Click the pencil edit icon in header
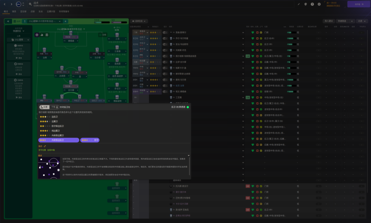This screenshot has width=371, height=223. (299, 4)
